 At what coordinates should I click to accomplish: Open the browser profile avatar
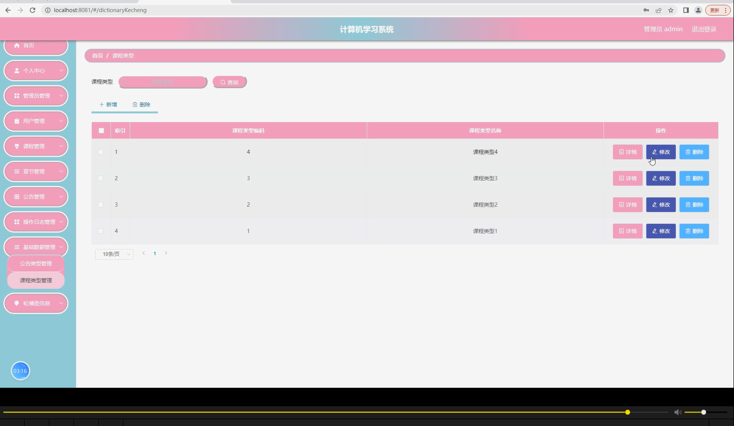point(698,10)
